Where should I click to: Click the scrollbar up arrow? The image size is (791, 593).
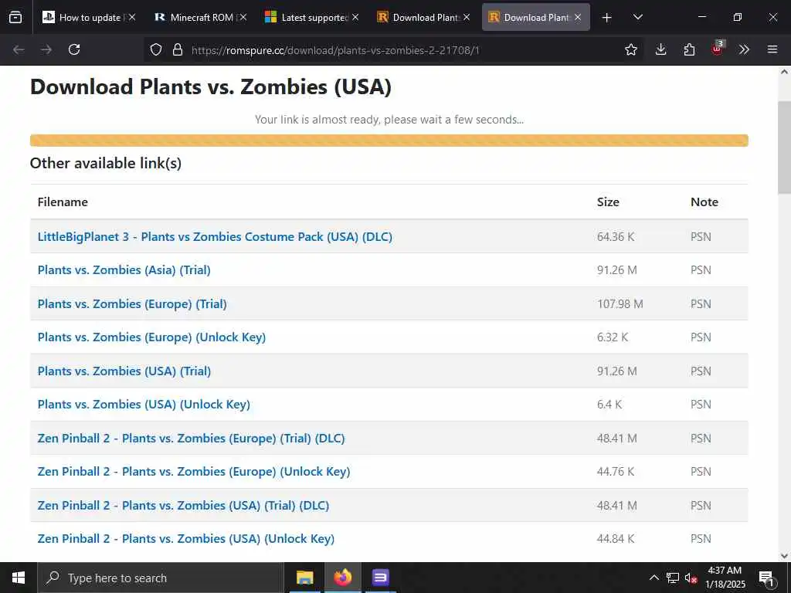pyautogui.click(x=784, y=72)
